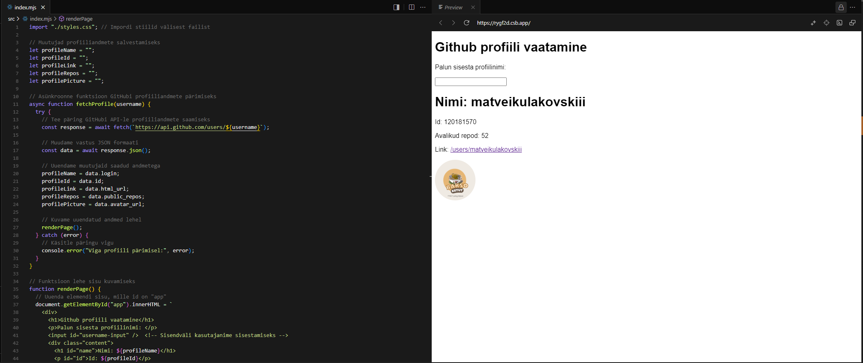Viewport: 863px width, 363px height.
Task: Open editor group more actions menu
Action: click(x=423, y=7)
